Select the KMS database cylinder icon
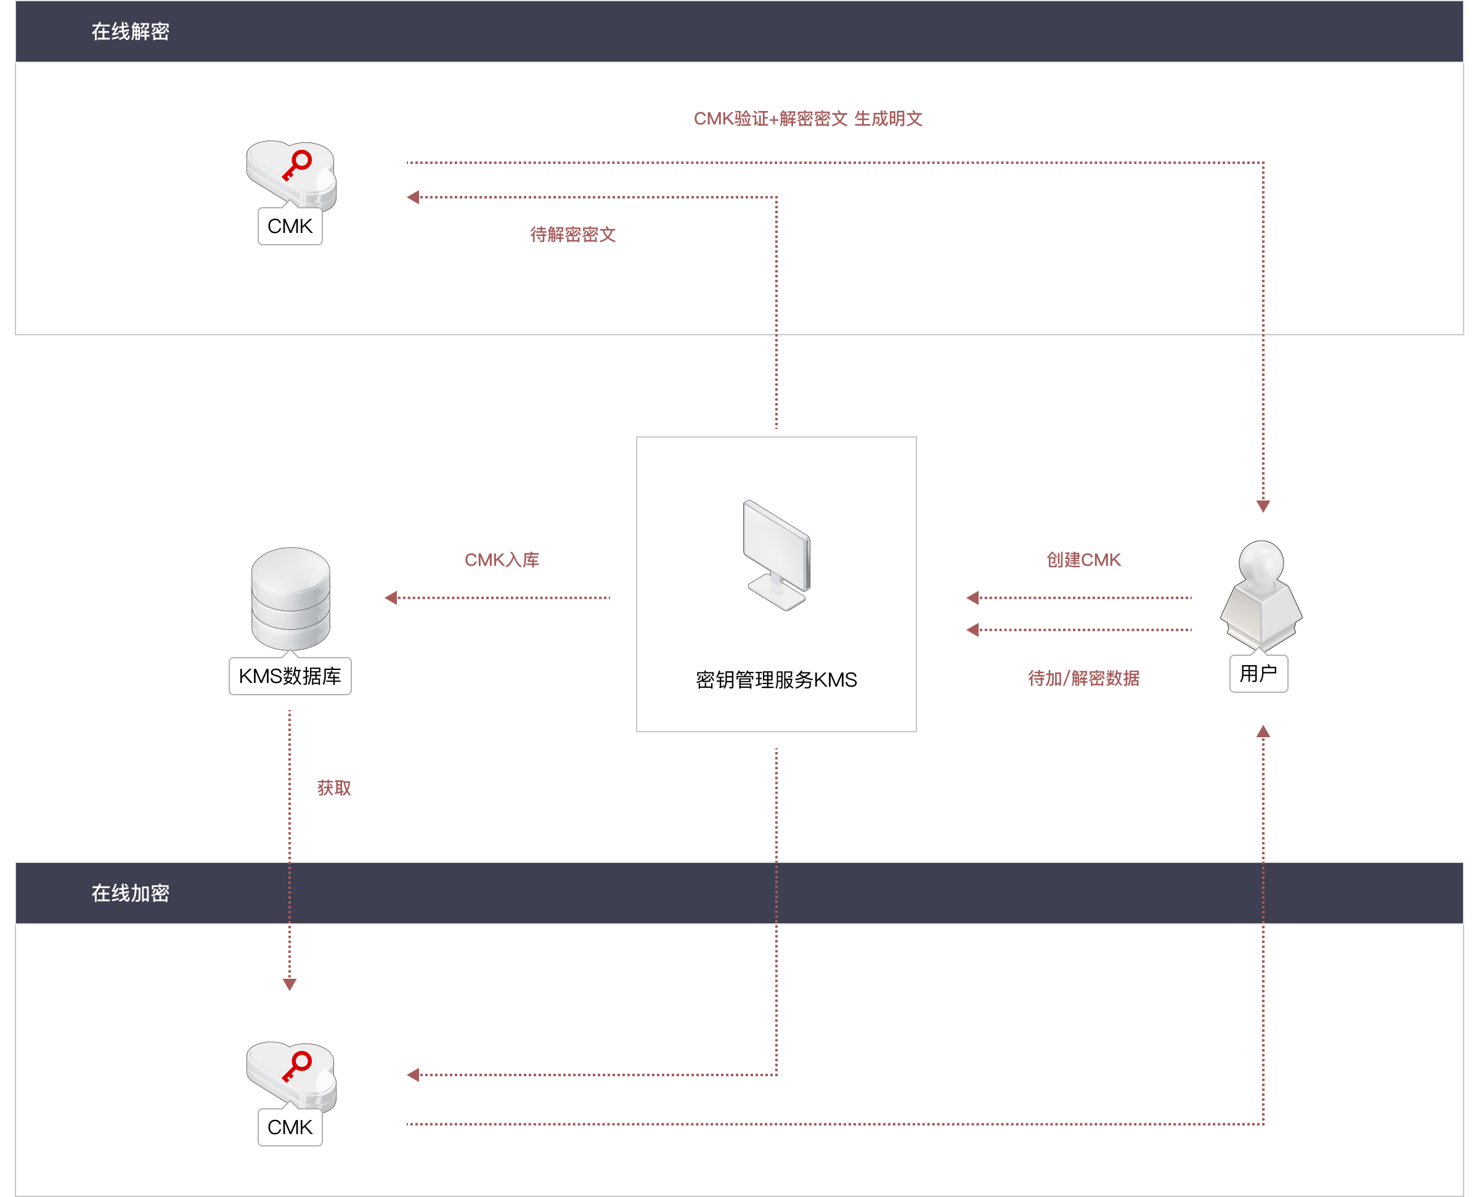 click(x=291, y=597)
